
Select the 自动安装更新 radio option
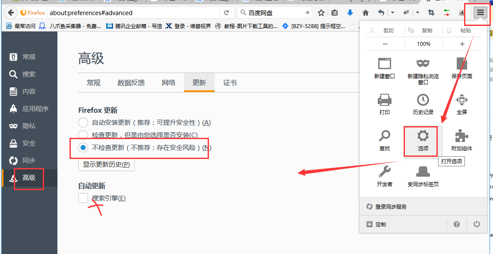pyautogui.click(x=83, y=122)
